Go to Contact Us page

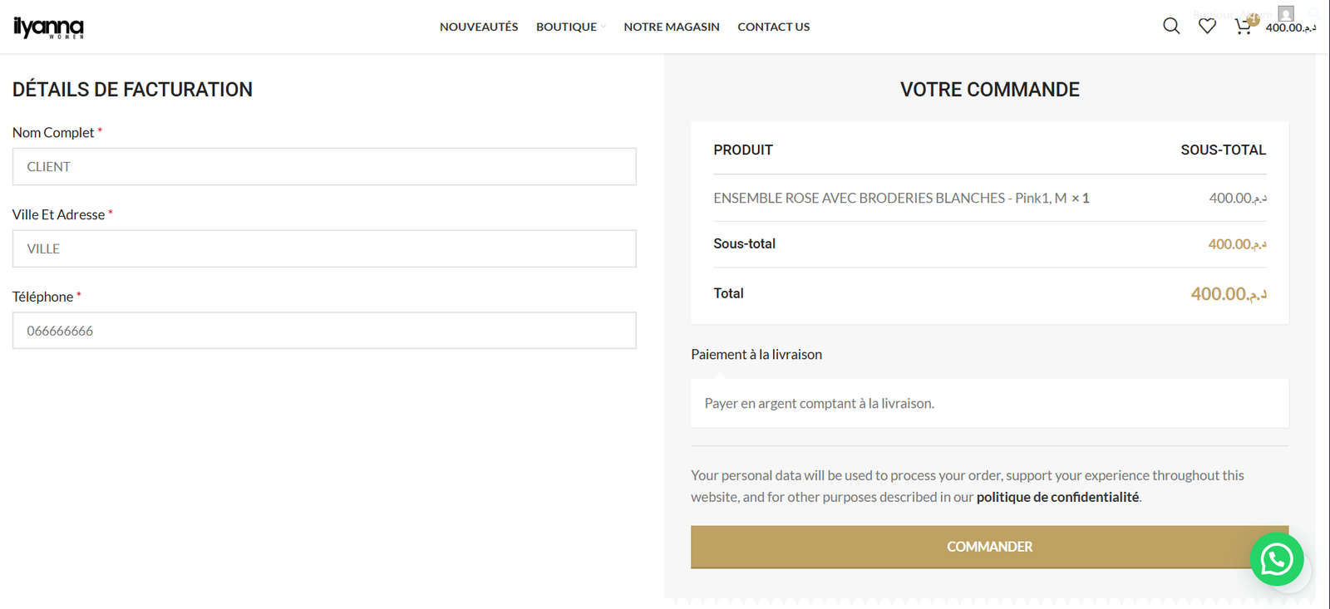773,27
